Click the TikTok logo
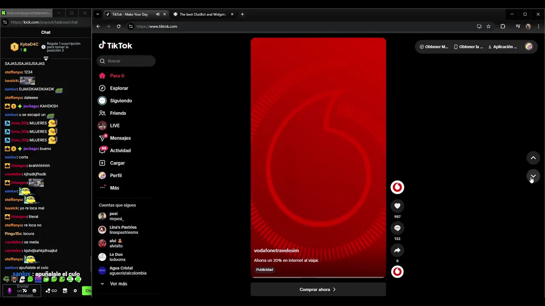This screenshot has width=545, height=306. point(115,45)
